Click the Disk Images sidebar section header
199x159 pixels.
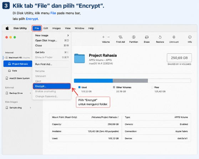click(11, 102)
